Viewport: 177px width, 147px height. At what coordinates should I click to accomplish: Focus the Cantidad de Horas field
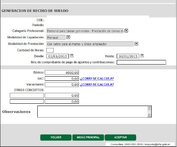pos(50,50)
